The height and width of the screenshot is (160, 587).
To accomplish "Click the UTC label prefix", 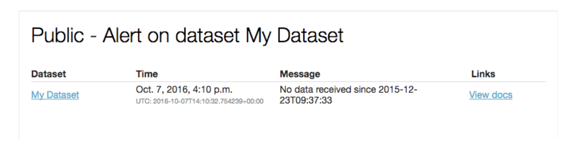I will coord(143,101).
